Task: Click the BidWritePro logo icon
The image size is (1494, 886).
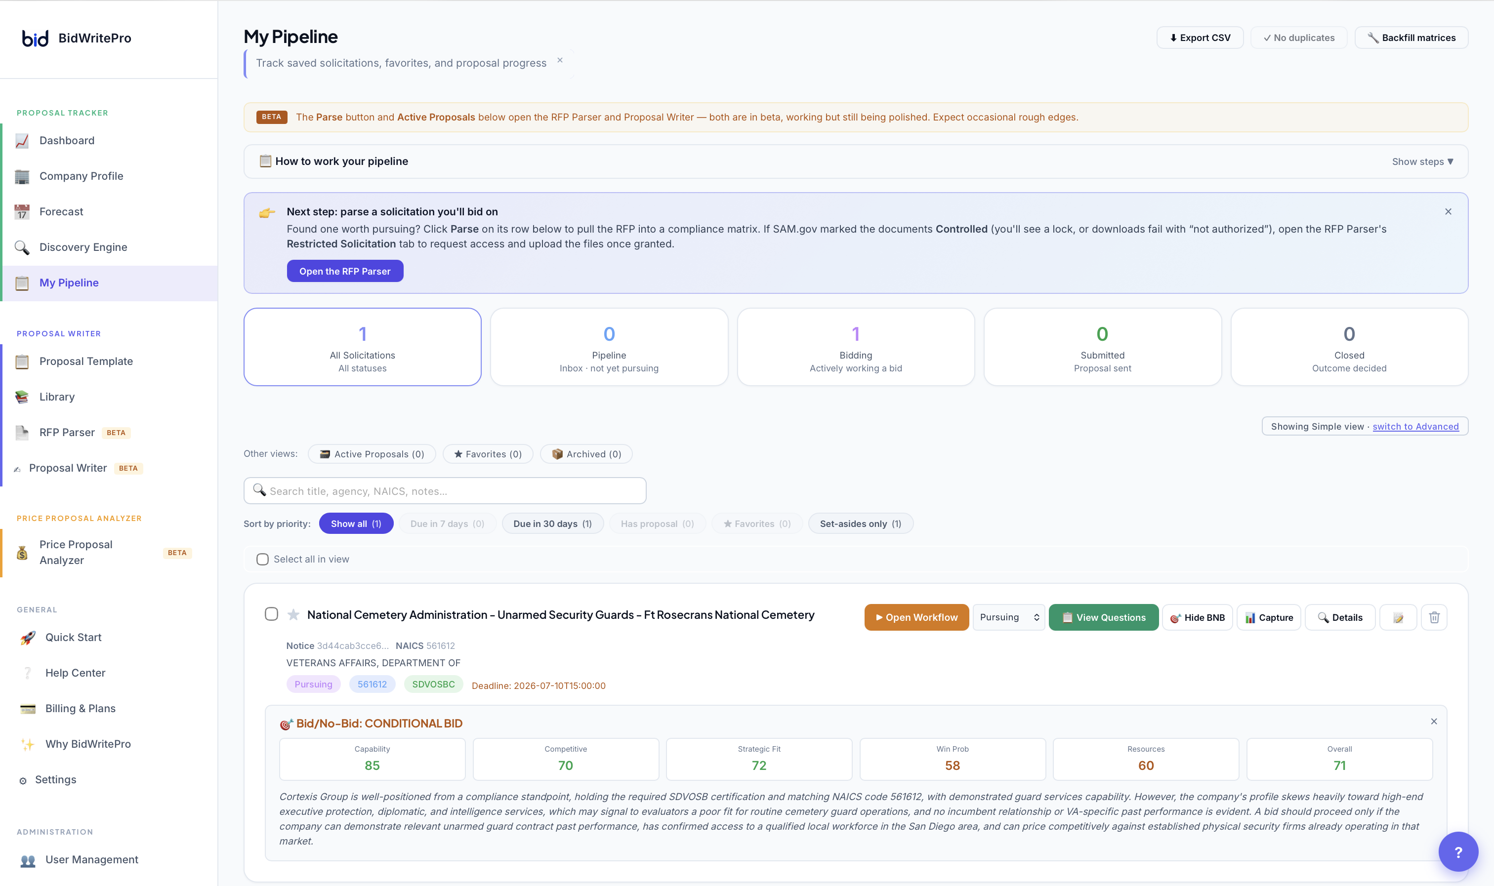Action: 35,38
